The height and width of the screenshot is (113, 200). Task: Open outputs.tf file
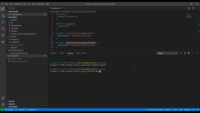click(x=15, y=39)
